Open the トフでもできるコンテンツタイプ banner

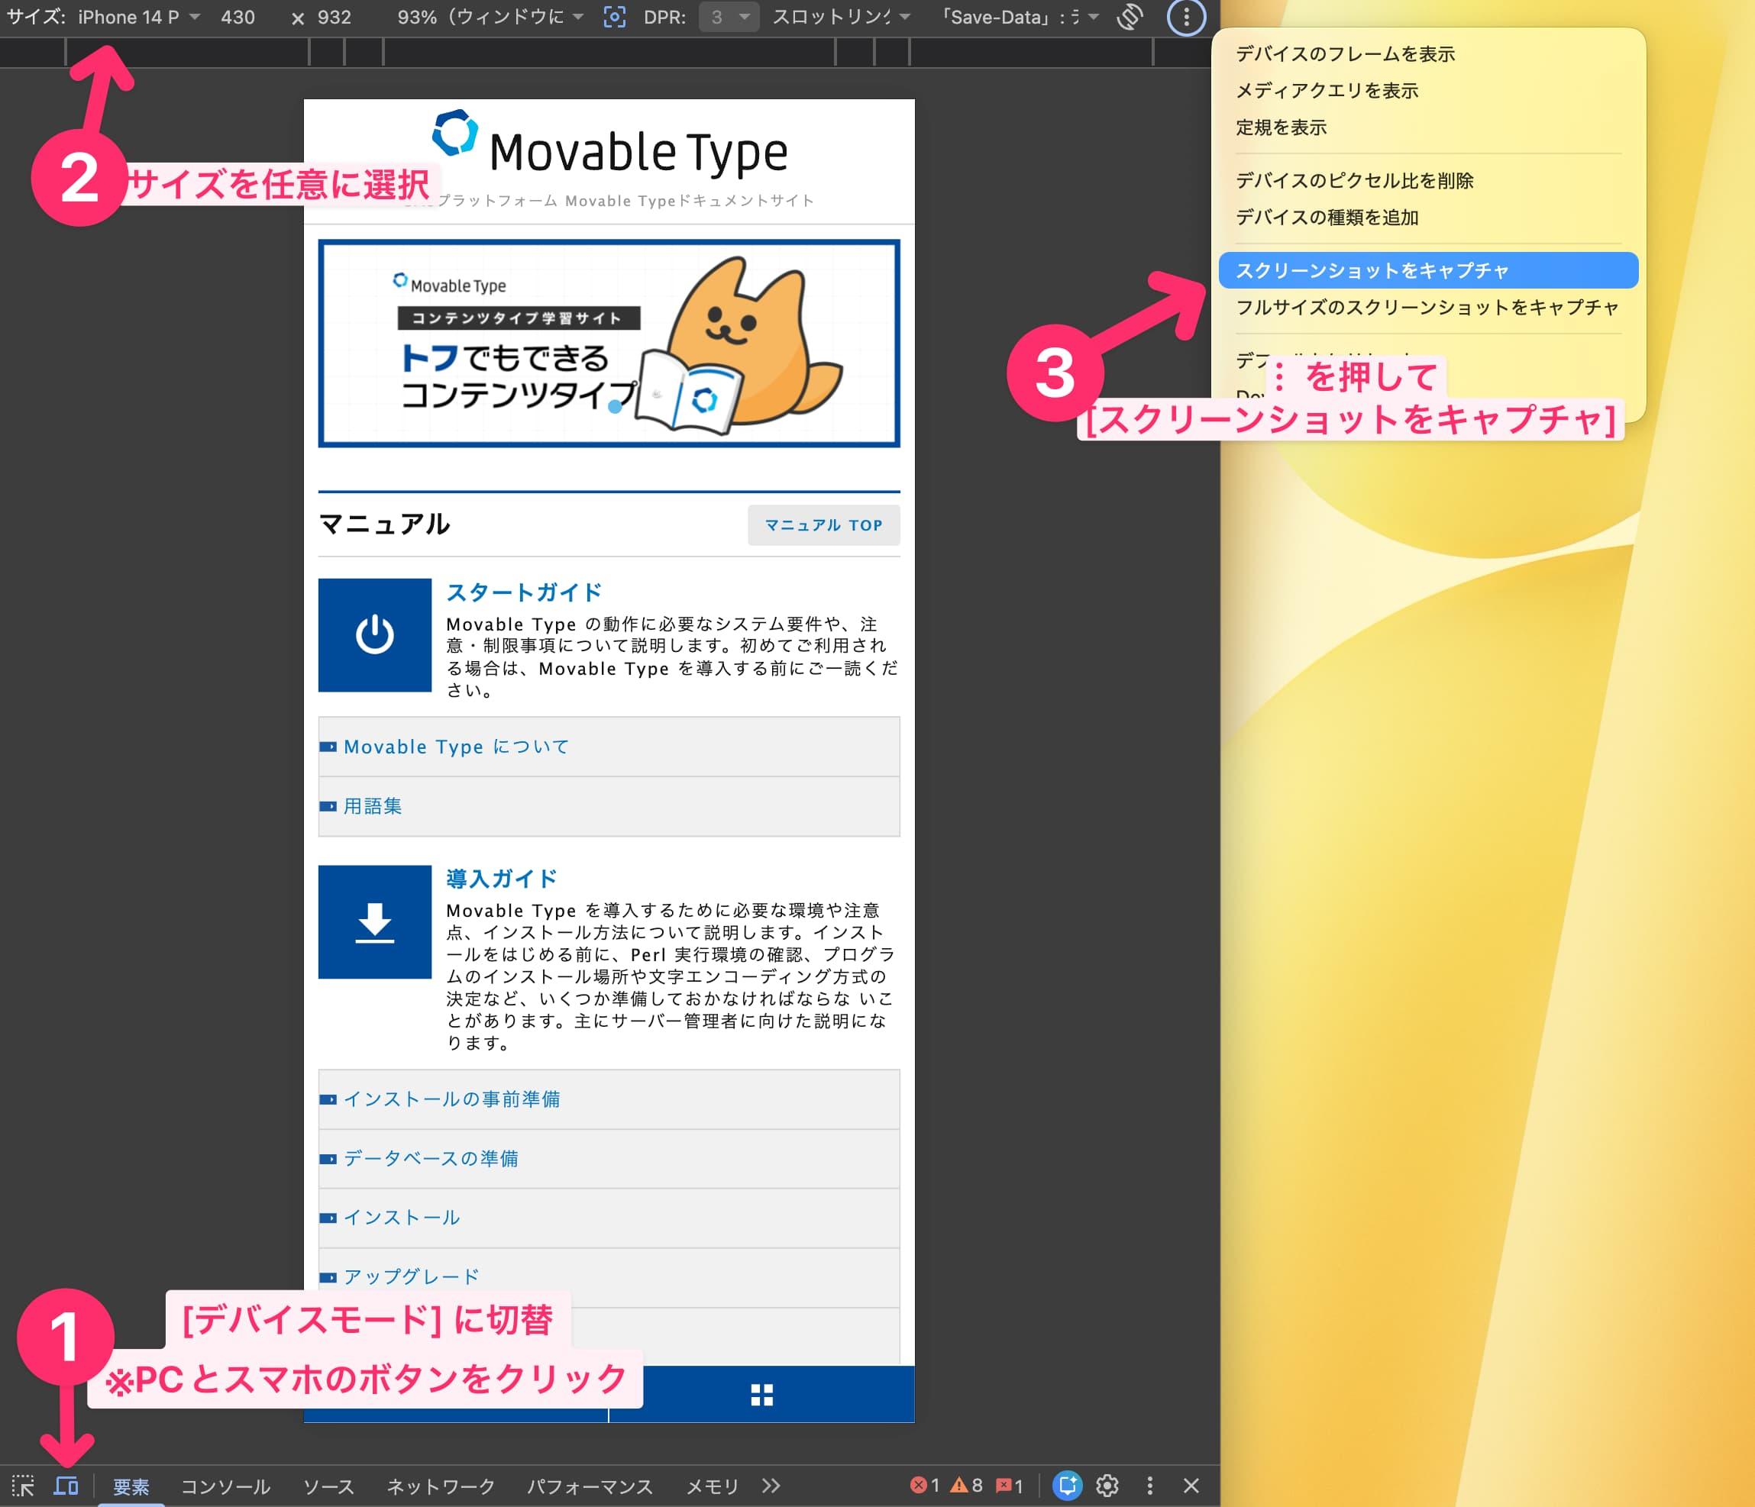pyautogui.click(x=609, y=343)
